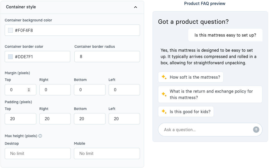Click the sparkle icon beside return policy question

[164, 94]
